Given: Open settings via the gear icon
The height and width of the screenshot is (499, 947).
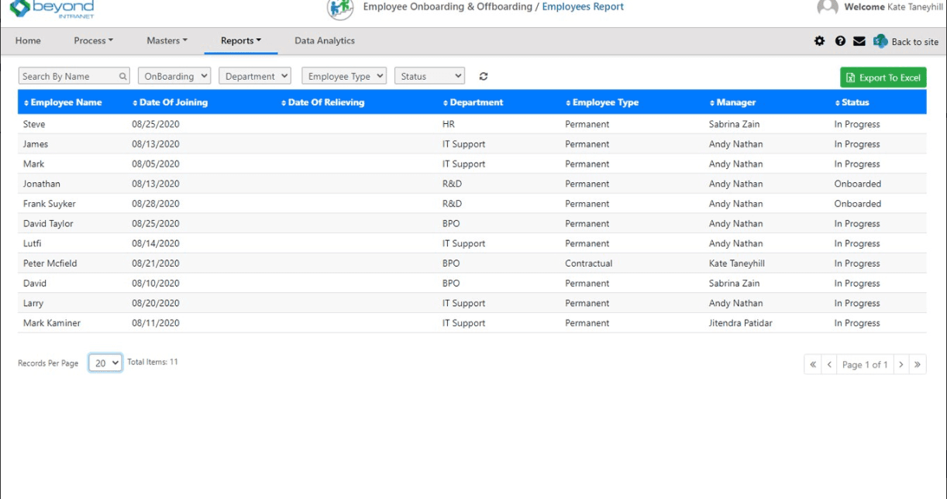Looking at the screenshot, I should click(818, 40).
